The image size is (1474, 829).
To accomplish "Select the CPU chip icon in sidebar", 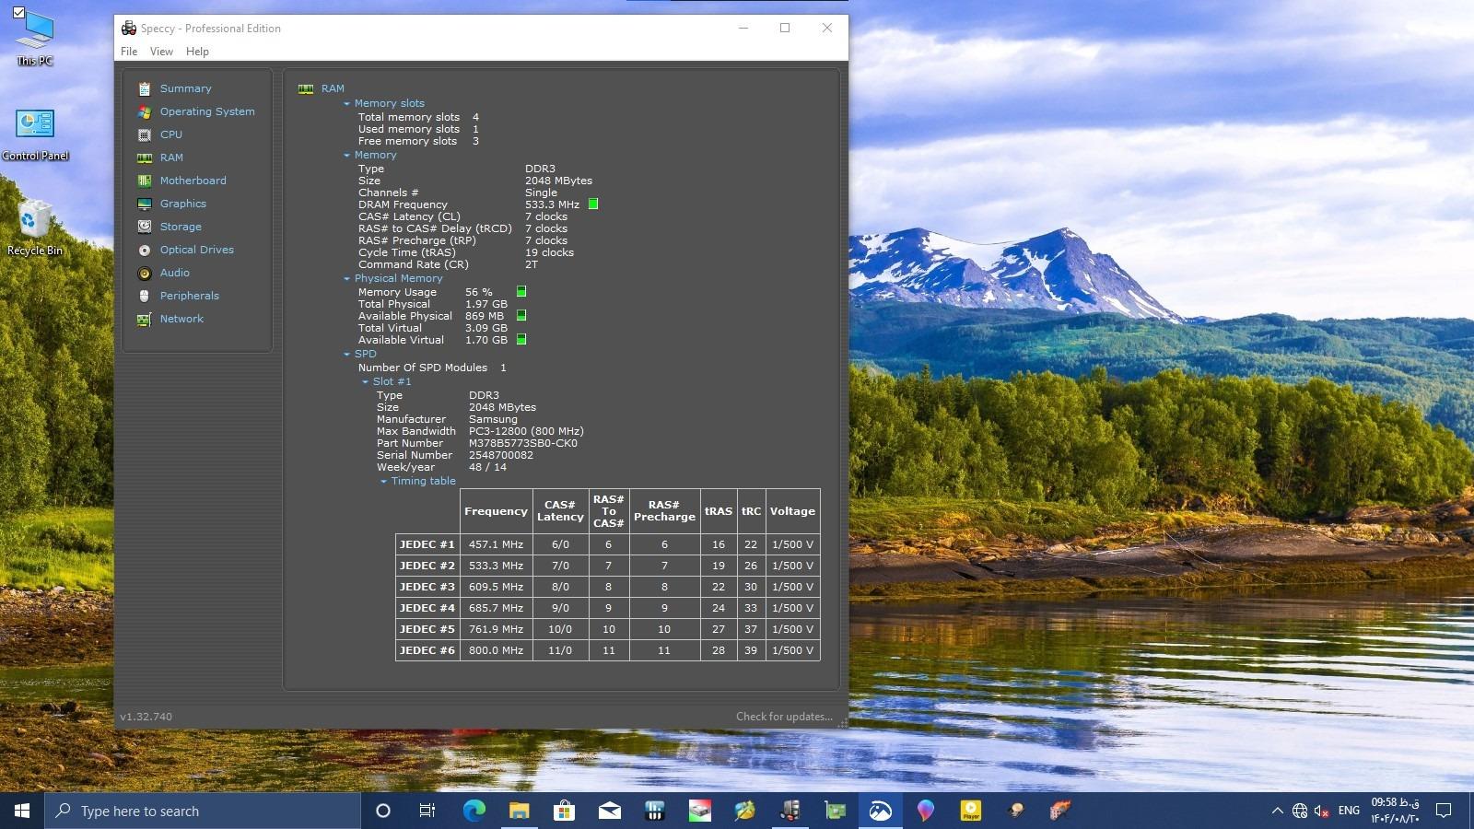I will (145, 135).
